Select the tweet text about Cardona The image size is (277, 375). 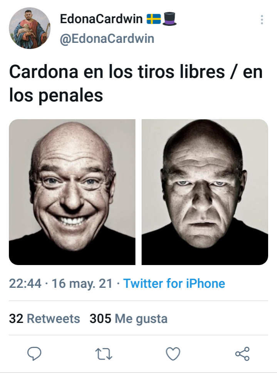point(136,83)
